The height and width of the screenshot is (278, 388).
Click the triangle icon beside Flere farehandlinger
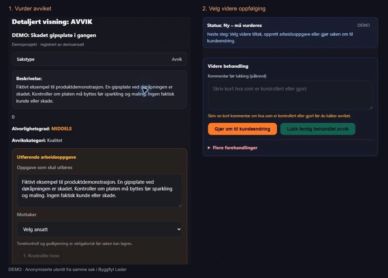(x=209, y=148)
